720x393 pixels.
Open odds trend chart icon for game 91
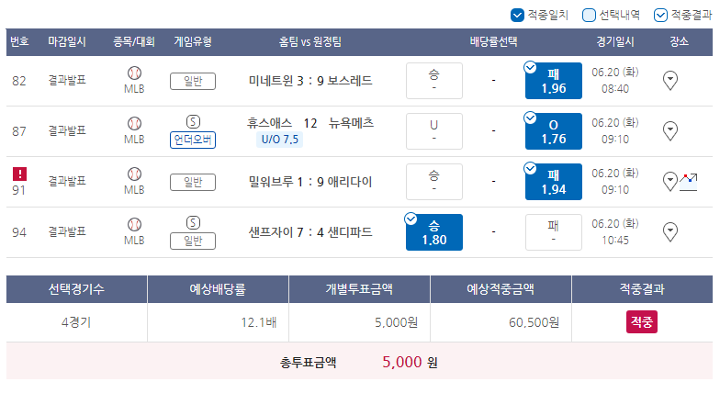pyautogui.click(x=689, y=182)
